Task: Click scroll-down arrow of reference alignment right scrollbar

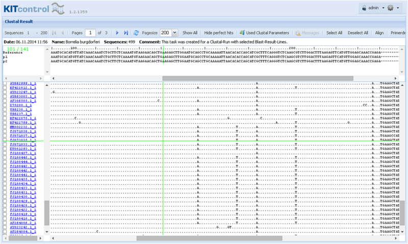Action: (402, 72)
